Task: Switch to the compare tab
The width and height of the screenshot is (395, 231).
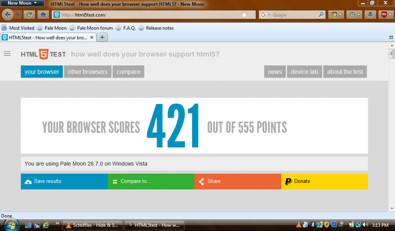Action: pos(128,71)
